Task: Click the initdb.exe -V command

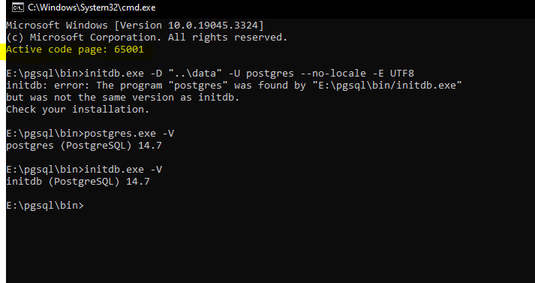Action: coord(123,170)
